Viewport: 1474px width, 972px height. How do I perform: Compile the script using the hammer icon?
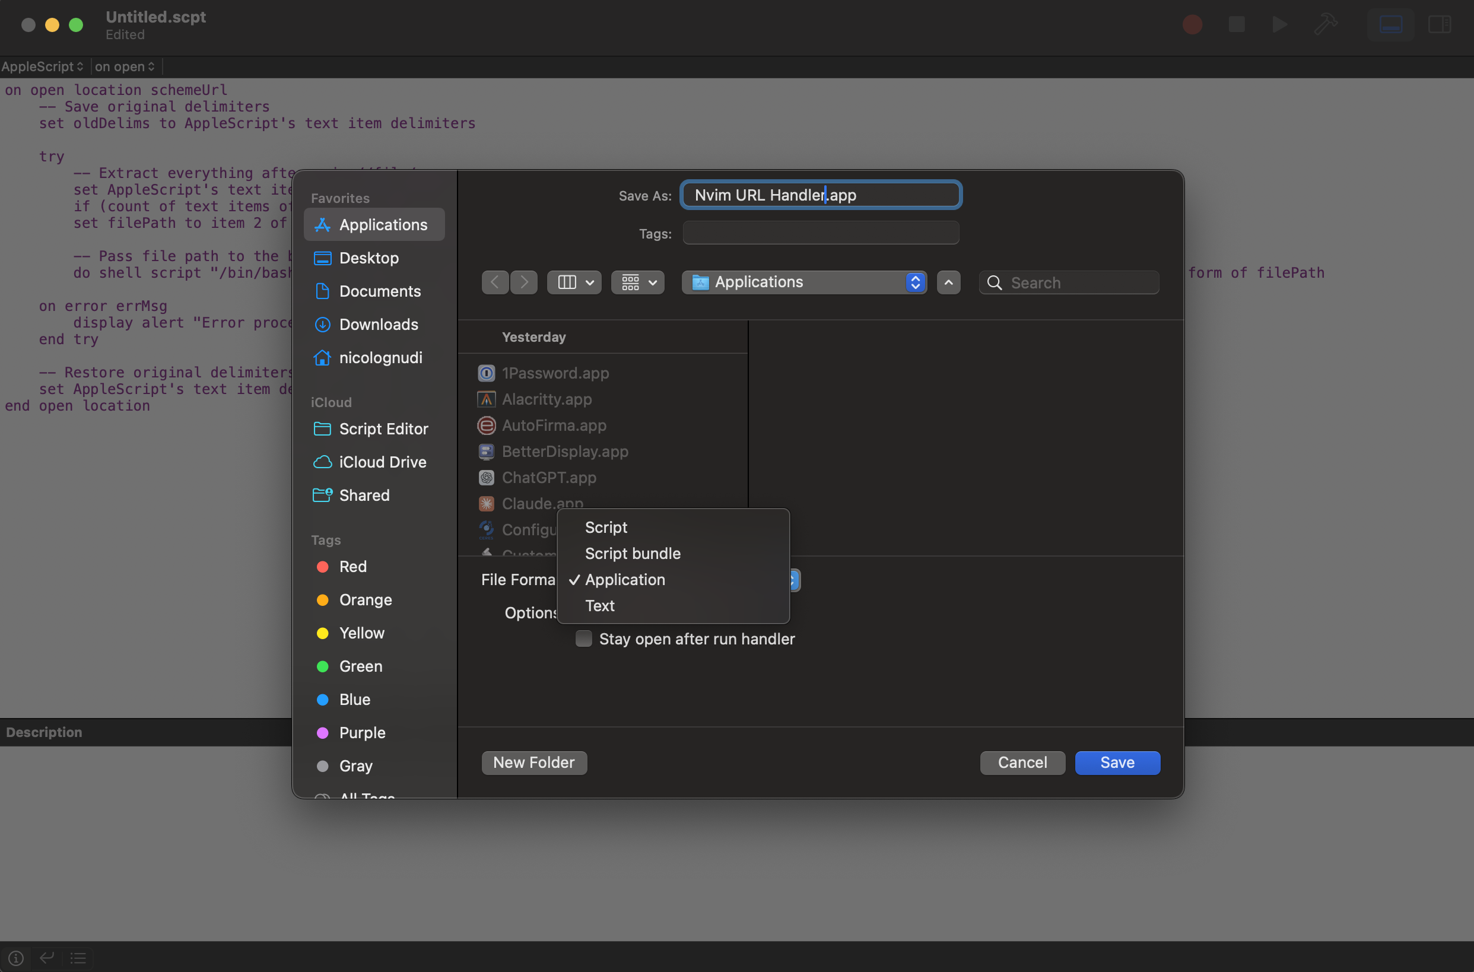tap(1325, 25)
